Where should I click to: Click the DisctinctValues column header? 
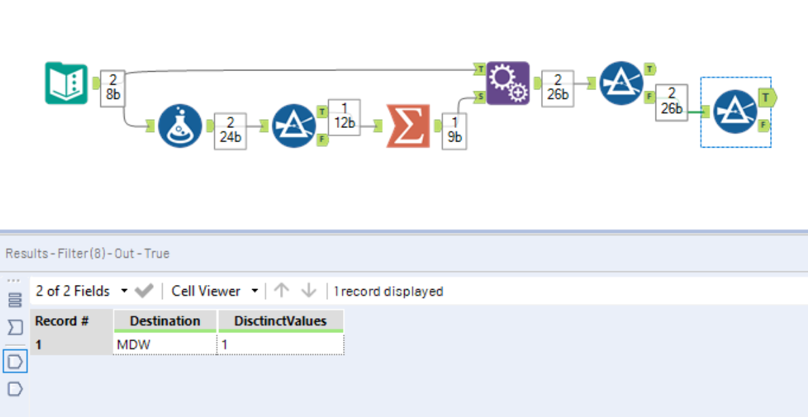[x=280, y=321]
